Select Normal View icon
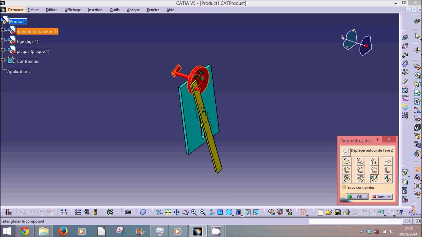This screenshot has height=237, width=422. coord(211,212)
